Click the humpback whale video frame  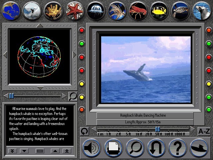coord(146,69)
